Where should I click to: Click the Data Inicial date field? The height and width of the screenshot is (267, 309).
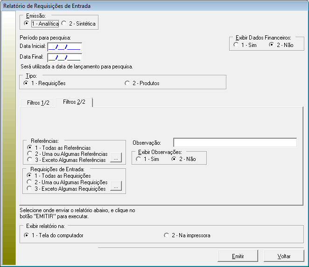pos(64,47)
